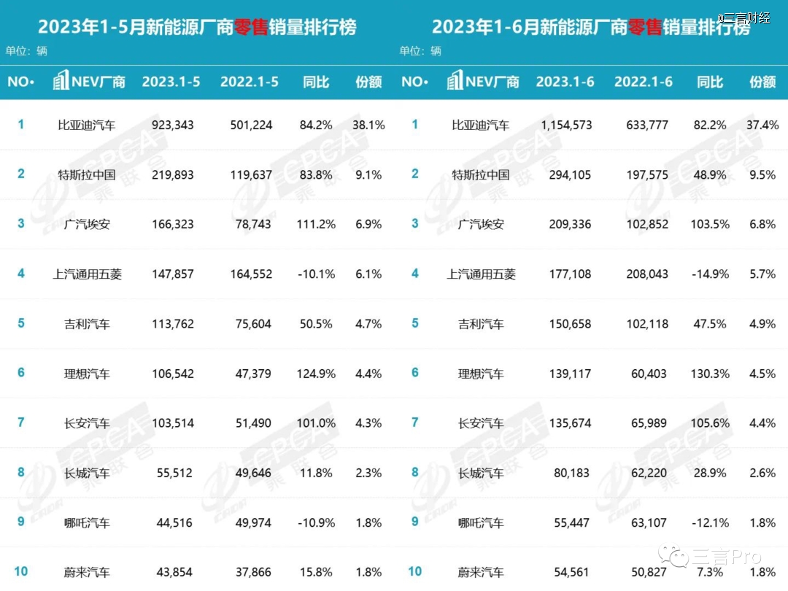Select the value 501,224
This screenshot has height=591, width=788.
click(x=251, y=125)
